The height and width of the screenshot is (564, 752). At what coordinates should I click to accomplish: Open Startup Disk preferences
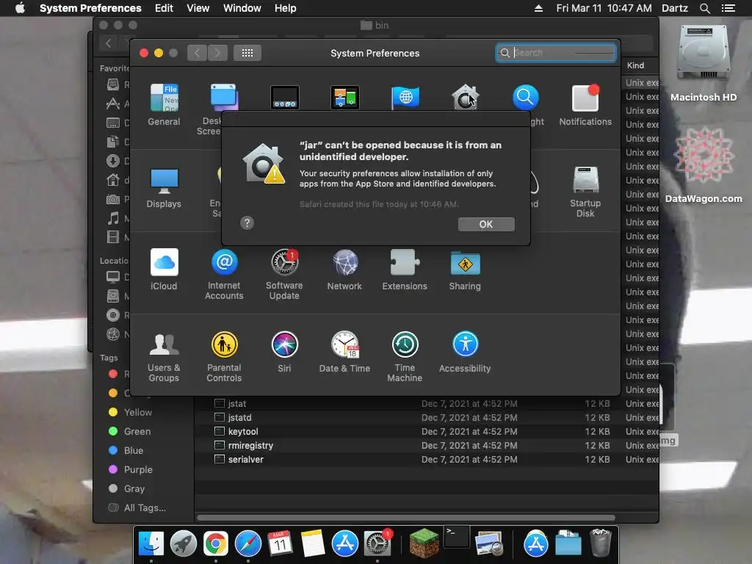pyautogui.click(x=585, y=192)
